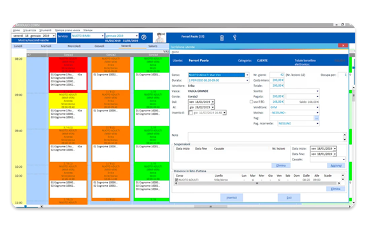
Task: Click waiting list horizontal scrollbar thumb
Action: click(257, 183)
